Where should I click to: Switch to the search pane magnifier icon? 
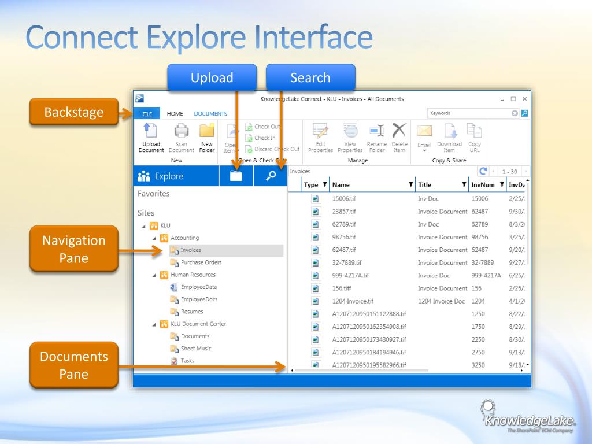click(x=271, y=176)
